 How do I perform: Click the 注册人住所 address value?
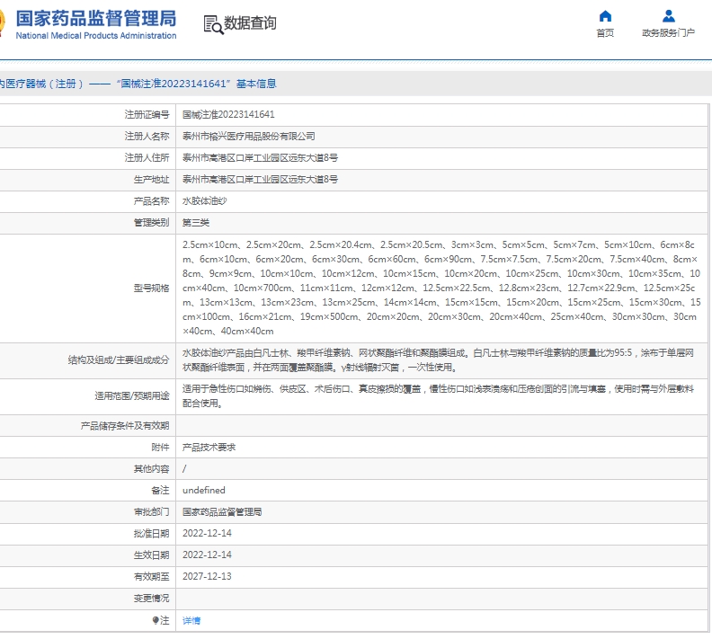coord(260,157)
